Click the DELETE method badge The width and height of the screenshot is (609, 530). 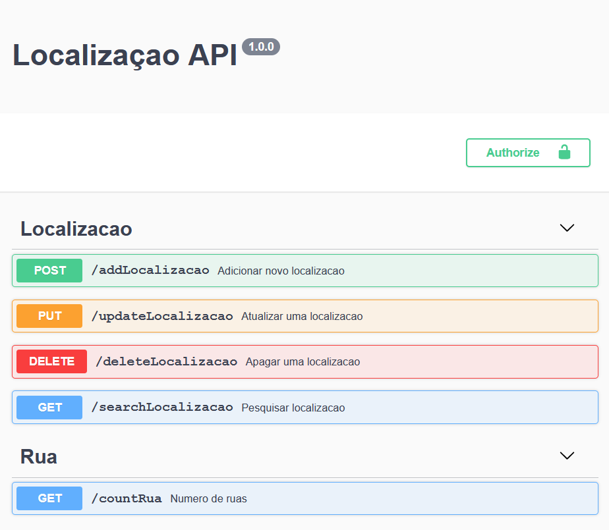(x=51, y=361)
